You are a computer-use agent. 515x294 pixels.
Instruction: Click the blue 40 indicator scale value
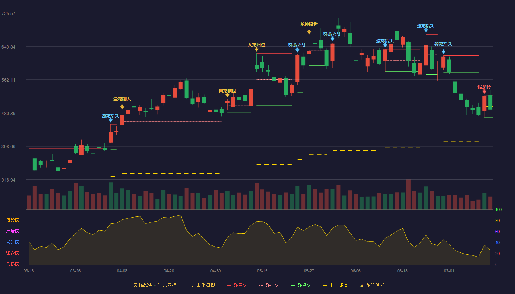497,243
